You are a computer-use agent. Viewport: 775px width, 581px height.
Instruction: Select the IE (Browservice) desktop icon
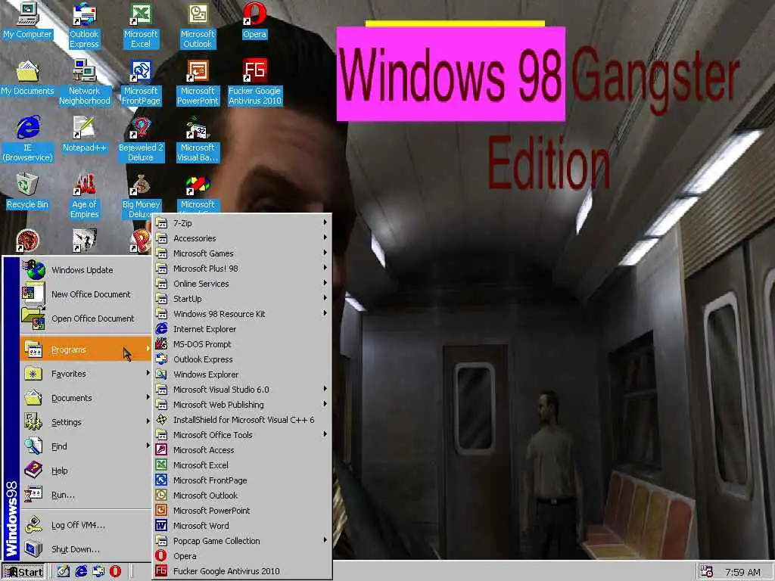click(x=28, y=139)
